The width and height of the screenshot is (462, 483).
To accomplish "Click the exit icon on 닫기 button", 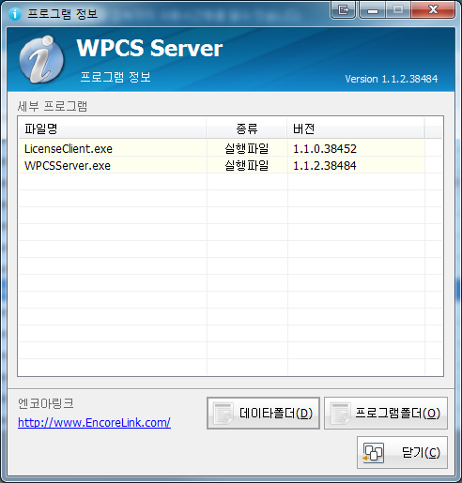I will (373, 452).
